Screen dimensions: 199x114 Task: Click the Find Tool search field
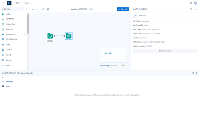tap(12, 9)
